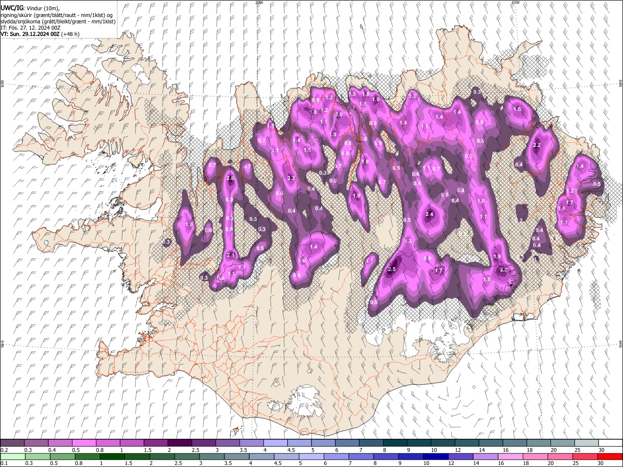The height and width of the screenshot is (467, 623).
Task: Click the '0.2' label on the snow scale
Action: [x=4, y=450]
